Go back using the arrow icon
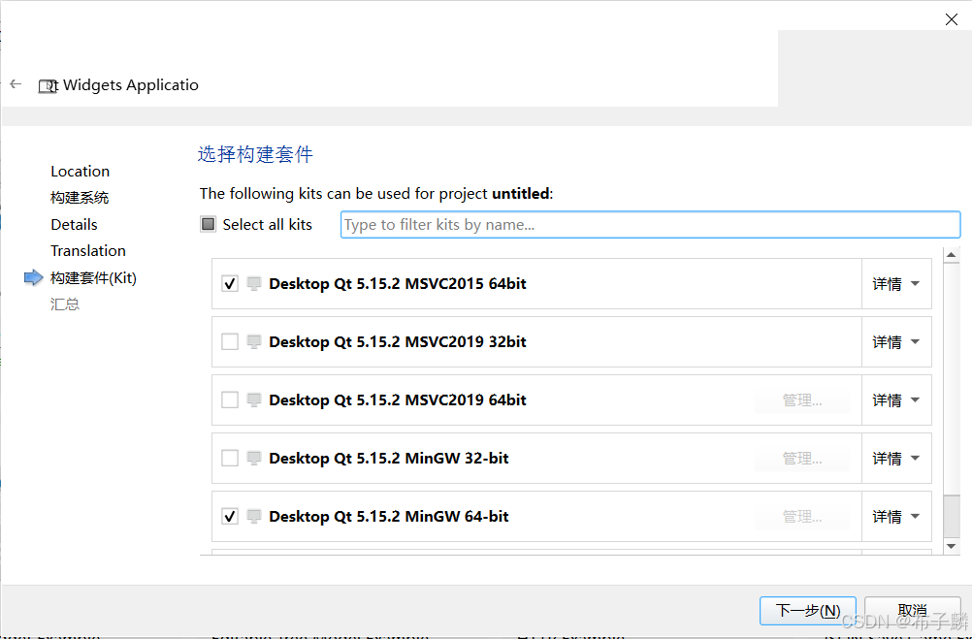The width and height of the screenshot is (972, 639). tap(16, 83)
